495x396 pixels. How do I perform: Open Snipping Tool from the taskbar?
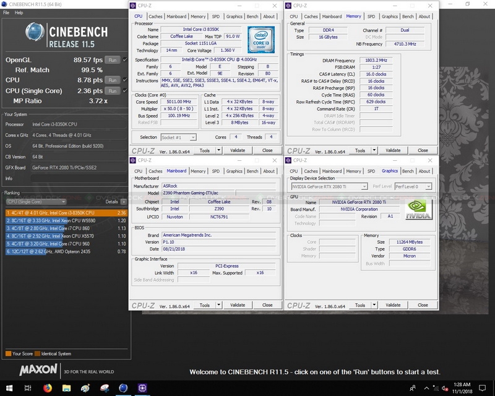tap(104, 388)
